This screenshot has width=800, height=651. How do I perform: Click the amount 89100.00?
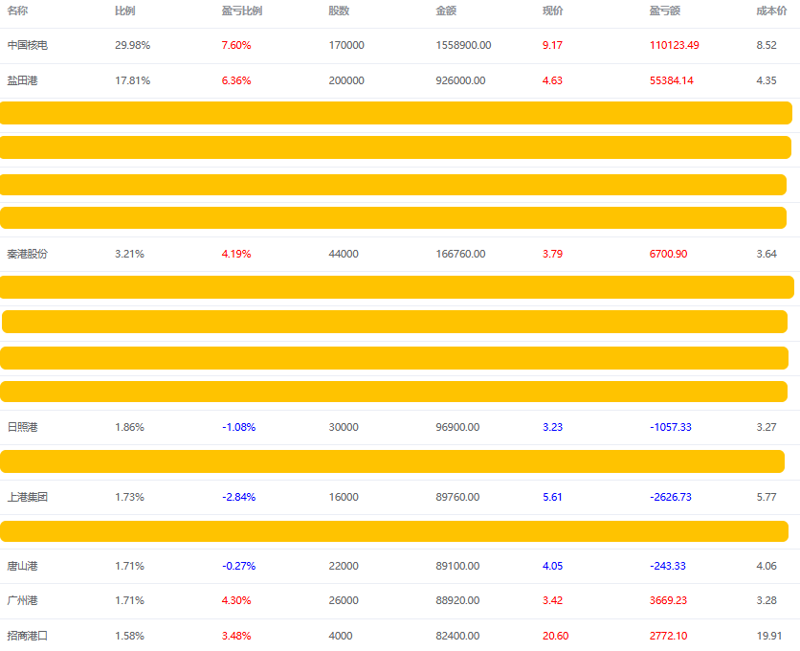click(457, 566)
